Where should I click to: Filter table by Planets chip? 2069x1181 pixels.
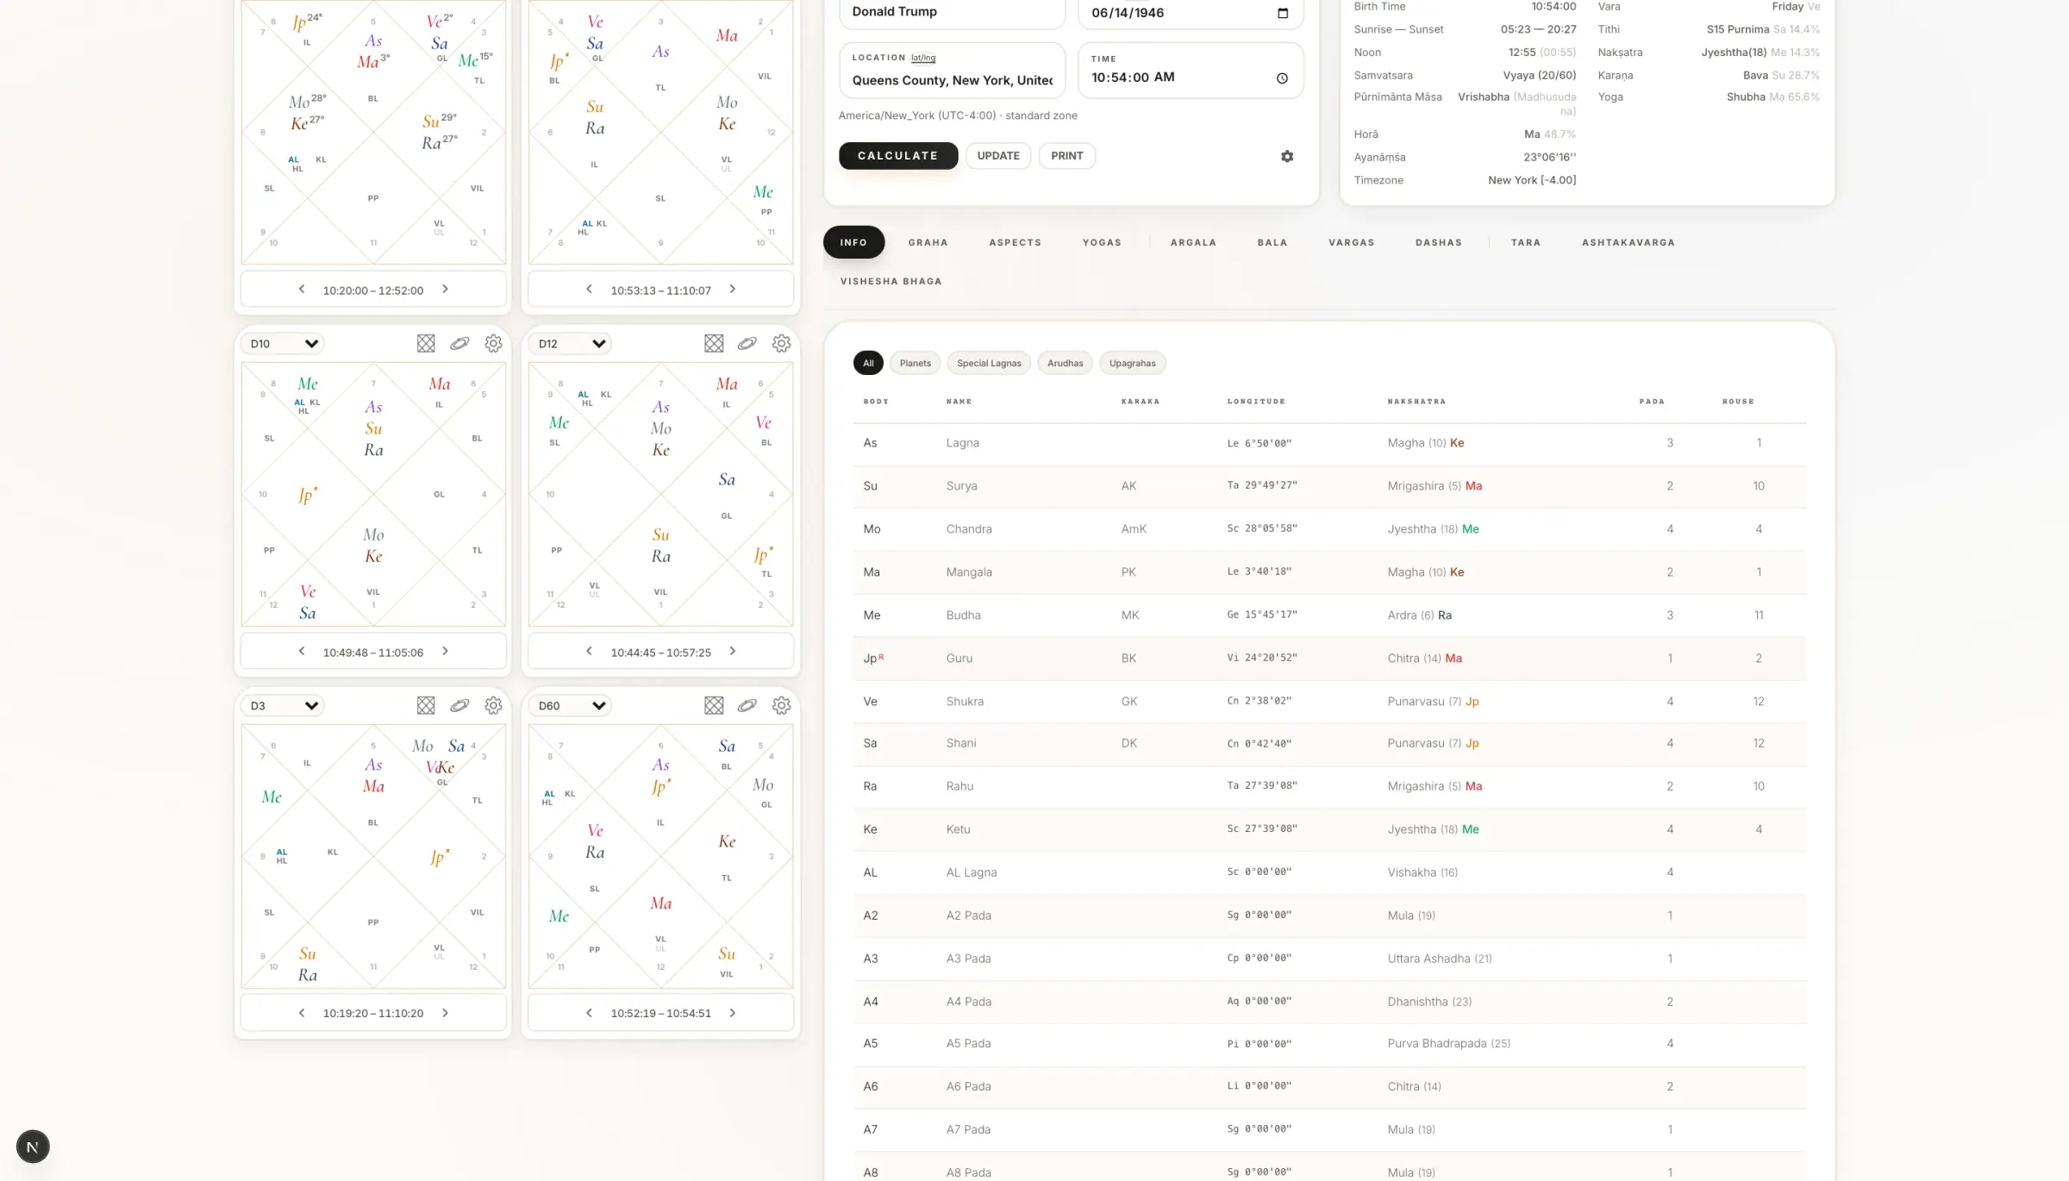pyautogui.click(x=916, y=363)
